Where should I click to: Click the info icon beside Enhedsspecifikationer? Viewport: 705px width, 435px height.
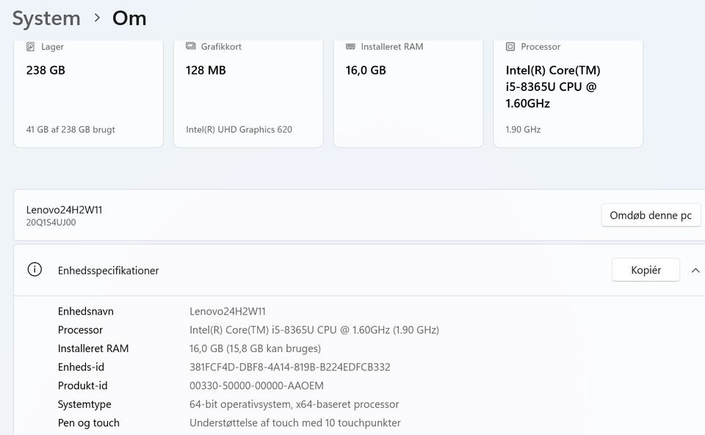point(35,270)
